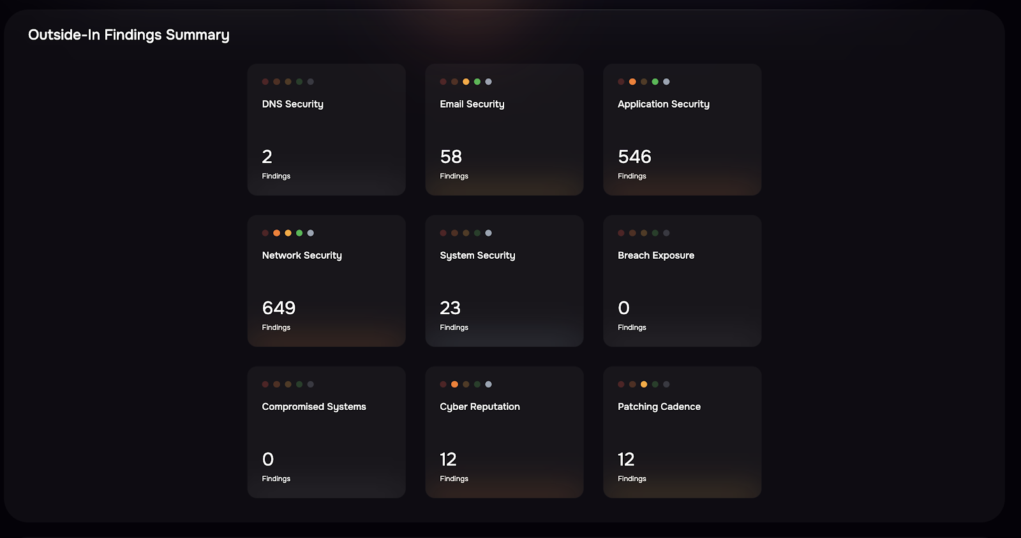Open the Email Security findings card
The image size is (1021, 538).
coord(504,129)
